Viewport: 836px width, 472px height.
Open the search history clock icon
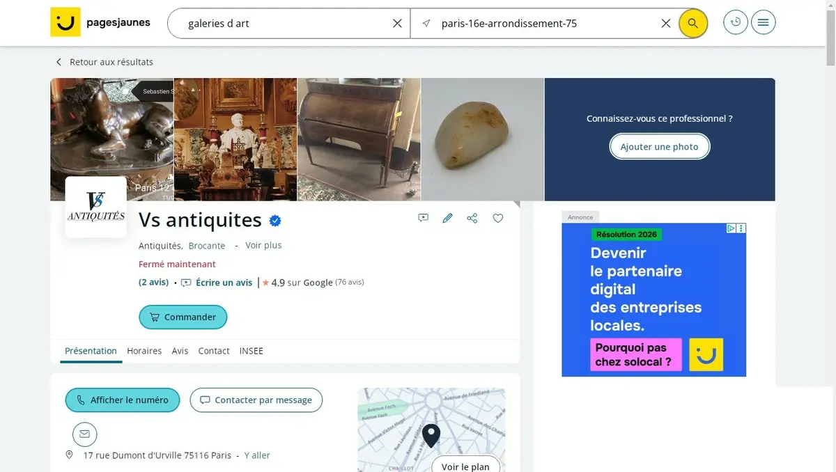(735, 22)
